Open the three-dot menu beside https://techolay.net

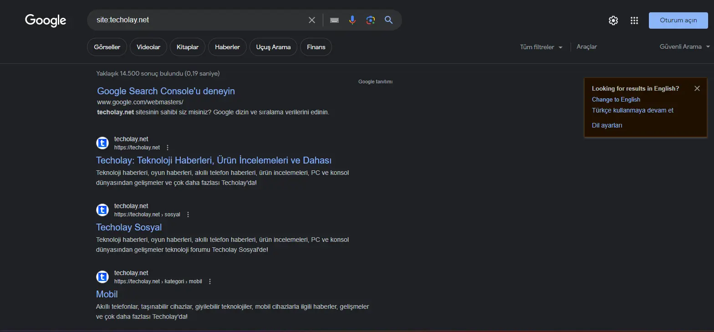pos(168,148)
